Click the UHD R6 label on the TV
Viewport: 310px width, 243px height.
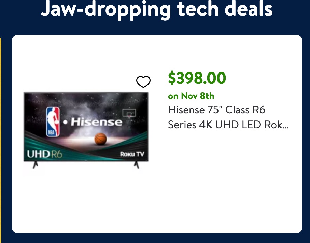pos(44,154)
